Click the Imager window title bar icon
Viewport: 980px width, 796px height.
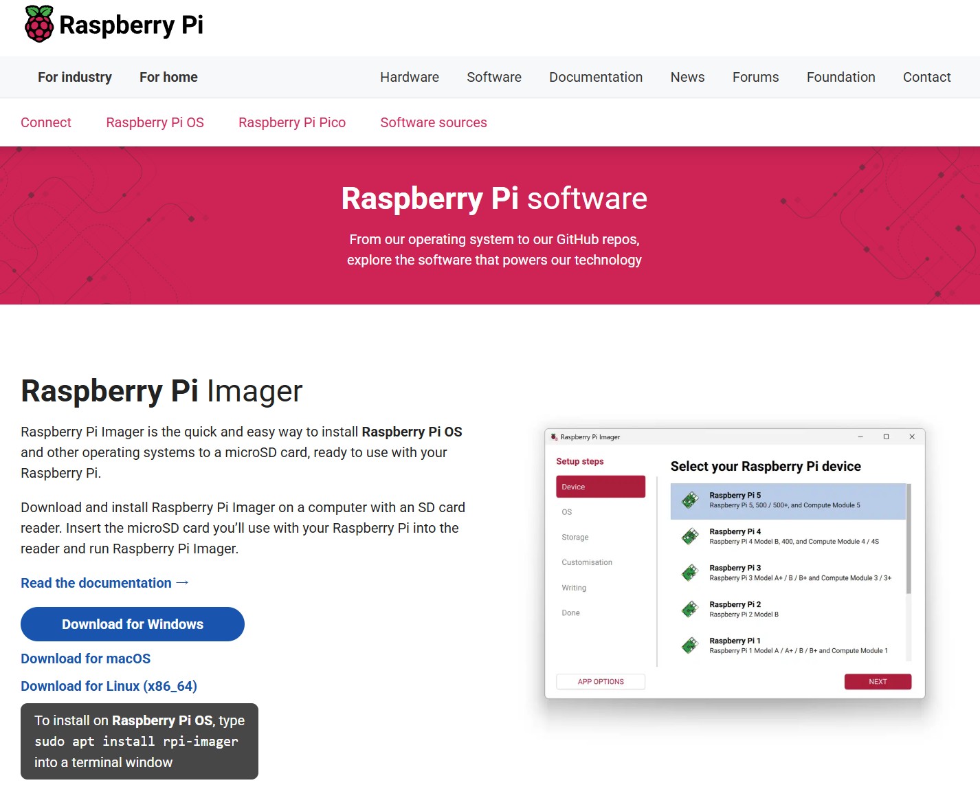(x=555, y=437)
